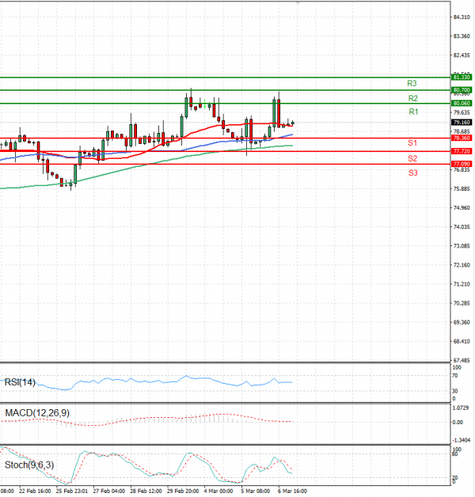Click the 82.435 price axis value
Viewport: 475px width, 497px height.
point(462,55)
